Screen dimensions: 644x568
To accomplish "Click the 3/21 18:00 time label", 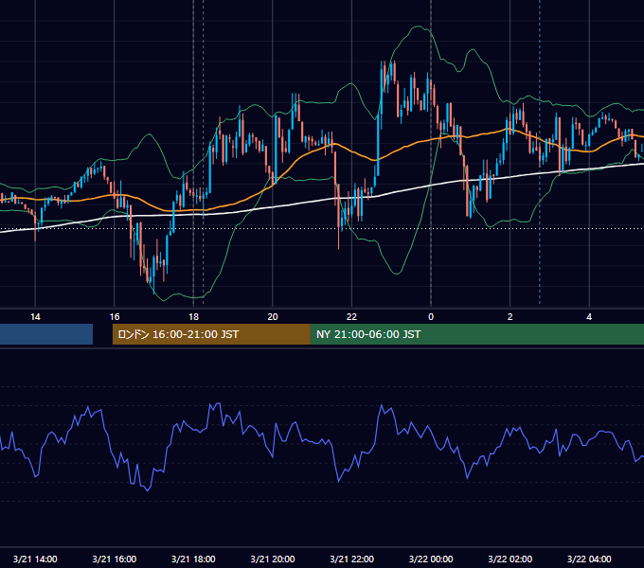I will point(193,559).
